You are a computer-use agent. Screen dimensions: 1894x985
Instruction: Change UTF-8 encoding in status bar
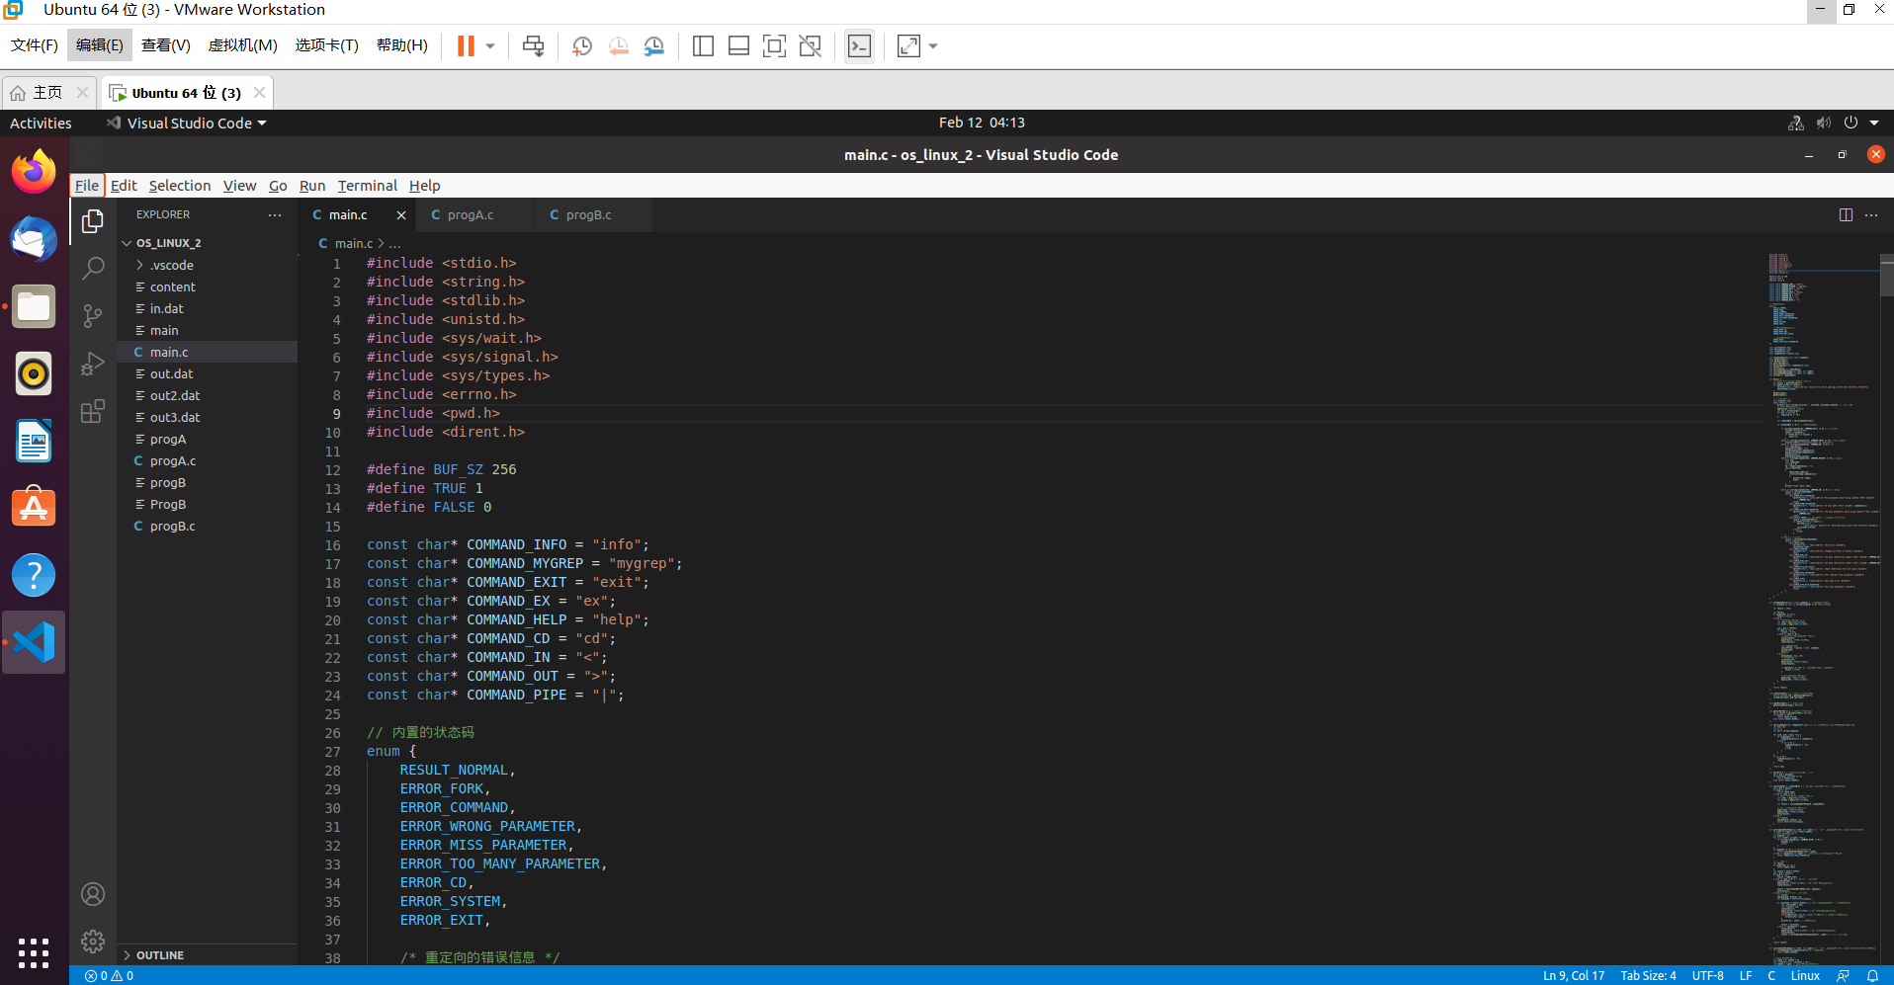point(1707,975)
